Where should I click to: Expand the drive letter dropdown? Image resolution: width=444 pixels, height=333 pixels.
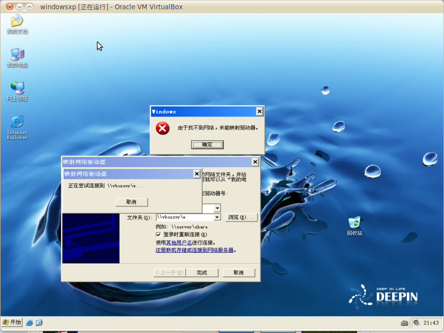217,208
